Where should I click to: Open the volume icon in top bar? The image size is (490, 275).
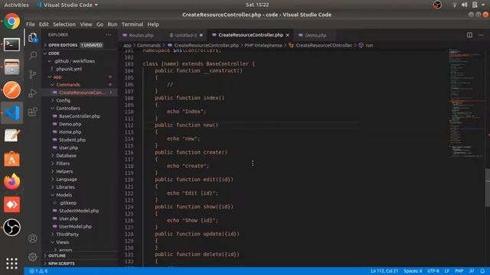pos(465,5)
